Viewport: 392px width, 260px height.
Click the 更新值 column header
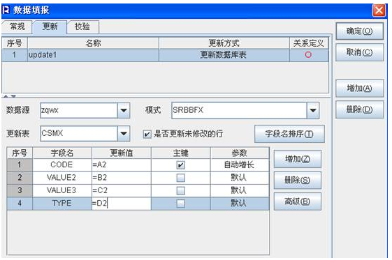122,153
